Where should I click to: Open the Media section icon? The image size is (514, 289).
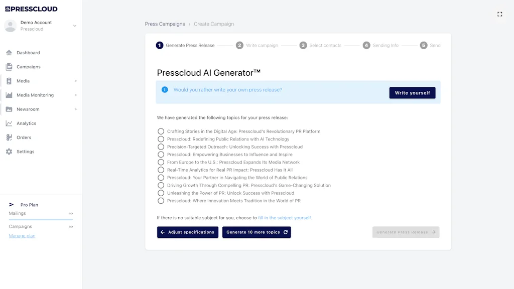pyautogui.click(x=9, y=81)
